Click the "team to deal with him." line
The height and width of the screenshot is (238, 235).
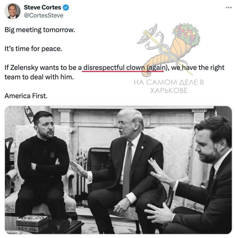pyautogui.click(x=39, y=77)
